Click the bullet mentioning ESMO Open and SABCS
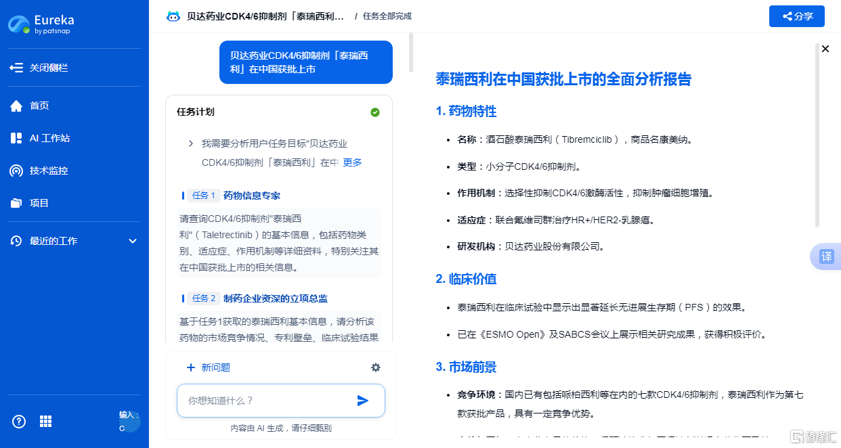This screenshot has height=448, width=841. point(611,334)
